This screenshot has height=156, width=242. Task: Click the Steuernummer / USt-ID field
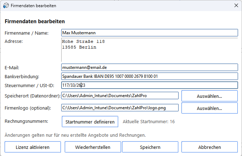pos(149,85)
